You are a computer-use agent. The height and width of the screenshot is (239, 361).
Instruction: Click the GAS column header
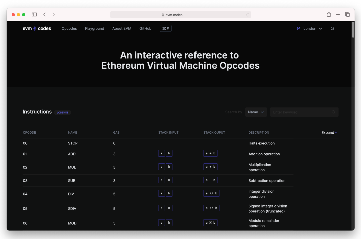[x=116, y=133]
